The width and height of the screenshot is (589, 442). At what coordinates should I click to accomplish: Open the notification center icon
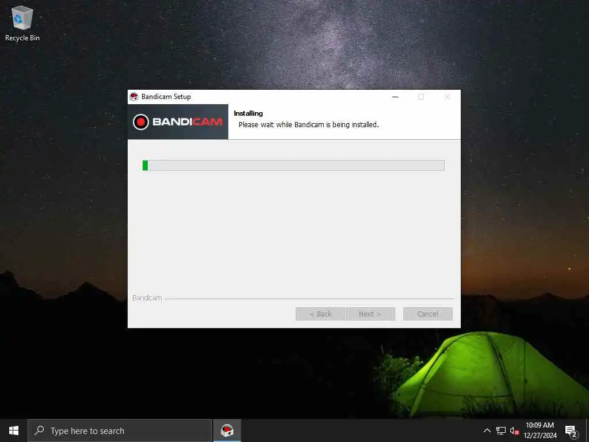(x=571, y=430)
